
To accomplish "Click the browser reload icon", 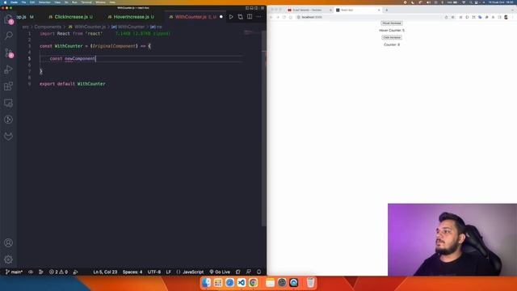I will click(284, 17).
